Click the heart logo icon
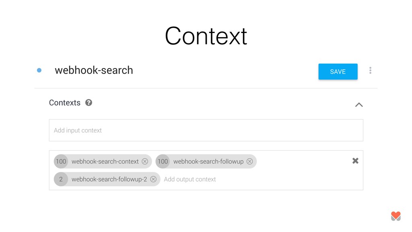412x232 pixels. (396, 216)
